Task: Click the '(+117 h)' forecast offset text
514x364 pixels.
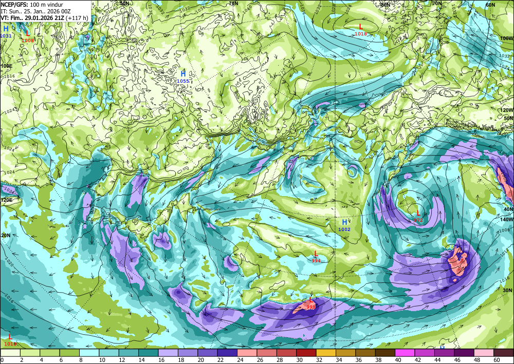Action: coord(77,17)
